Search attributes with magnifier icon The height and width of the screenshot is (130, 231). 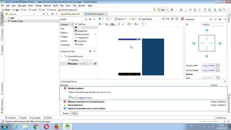coord(211,19)
